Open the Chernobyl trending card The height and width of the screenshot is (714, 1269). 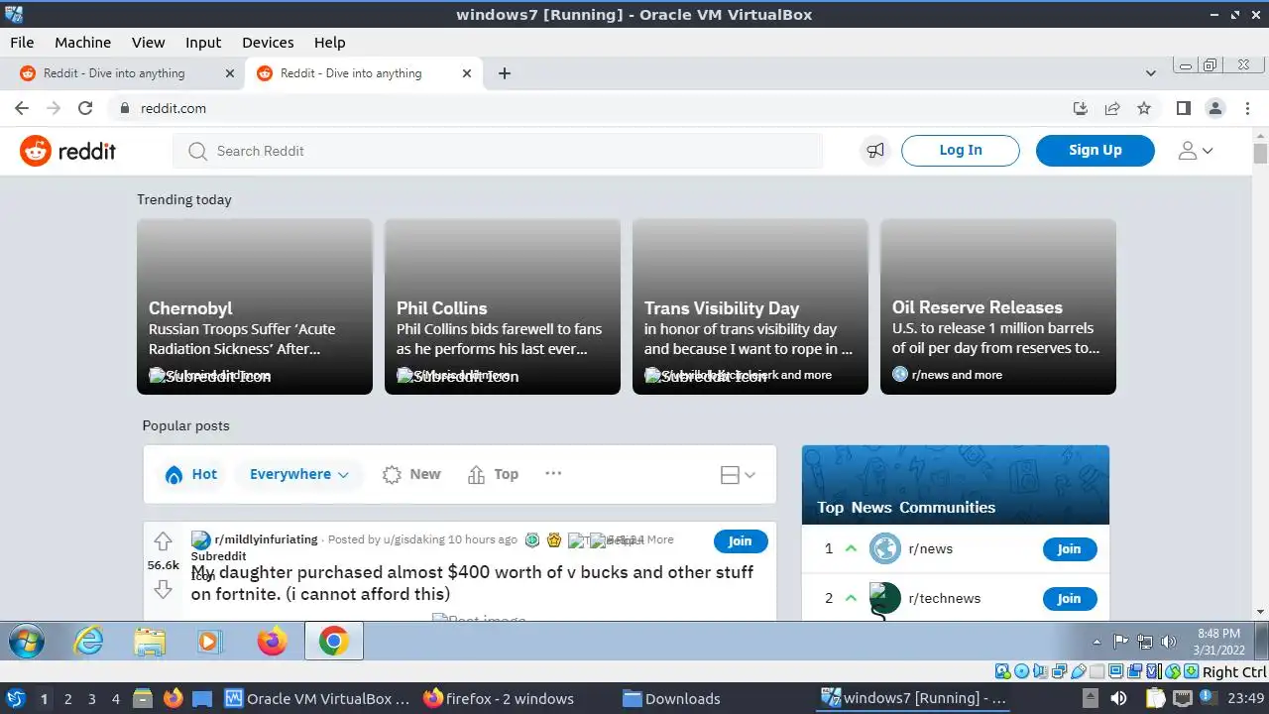pyautogui.click(x=255, y=306)
